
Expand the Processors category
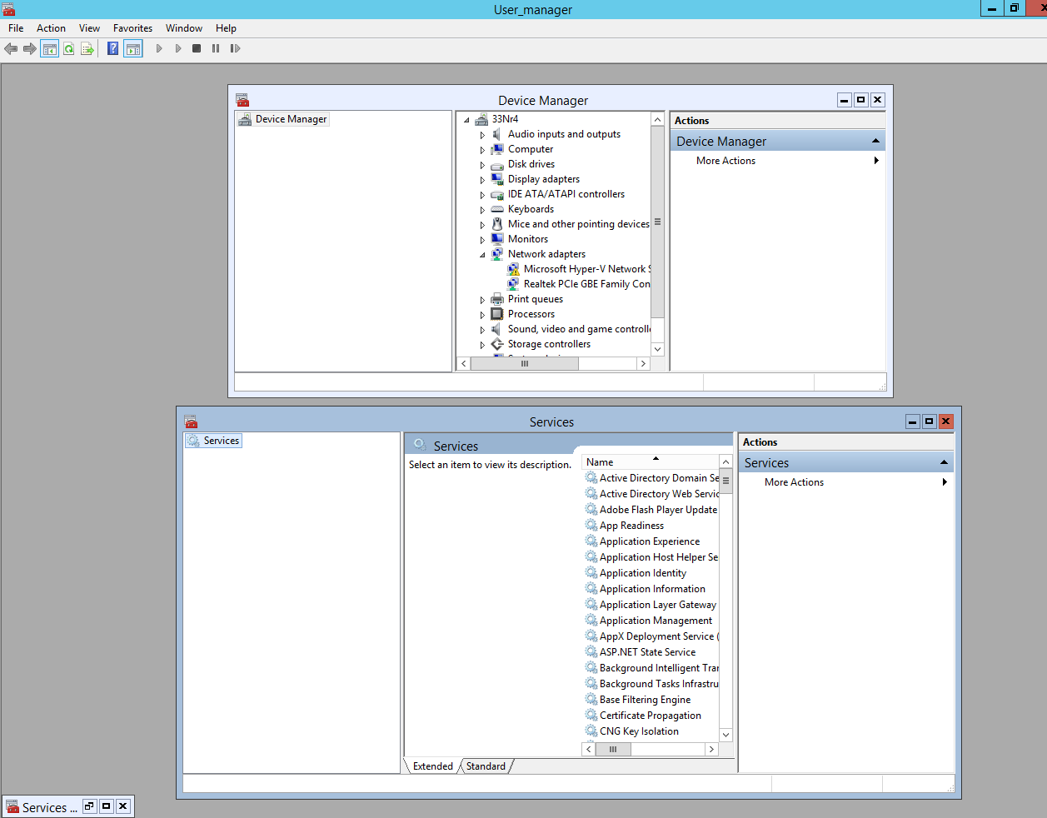click(482, 315)
